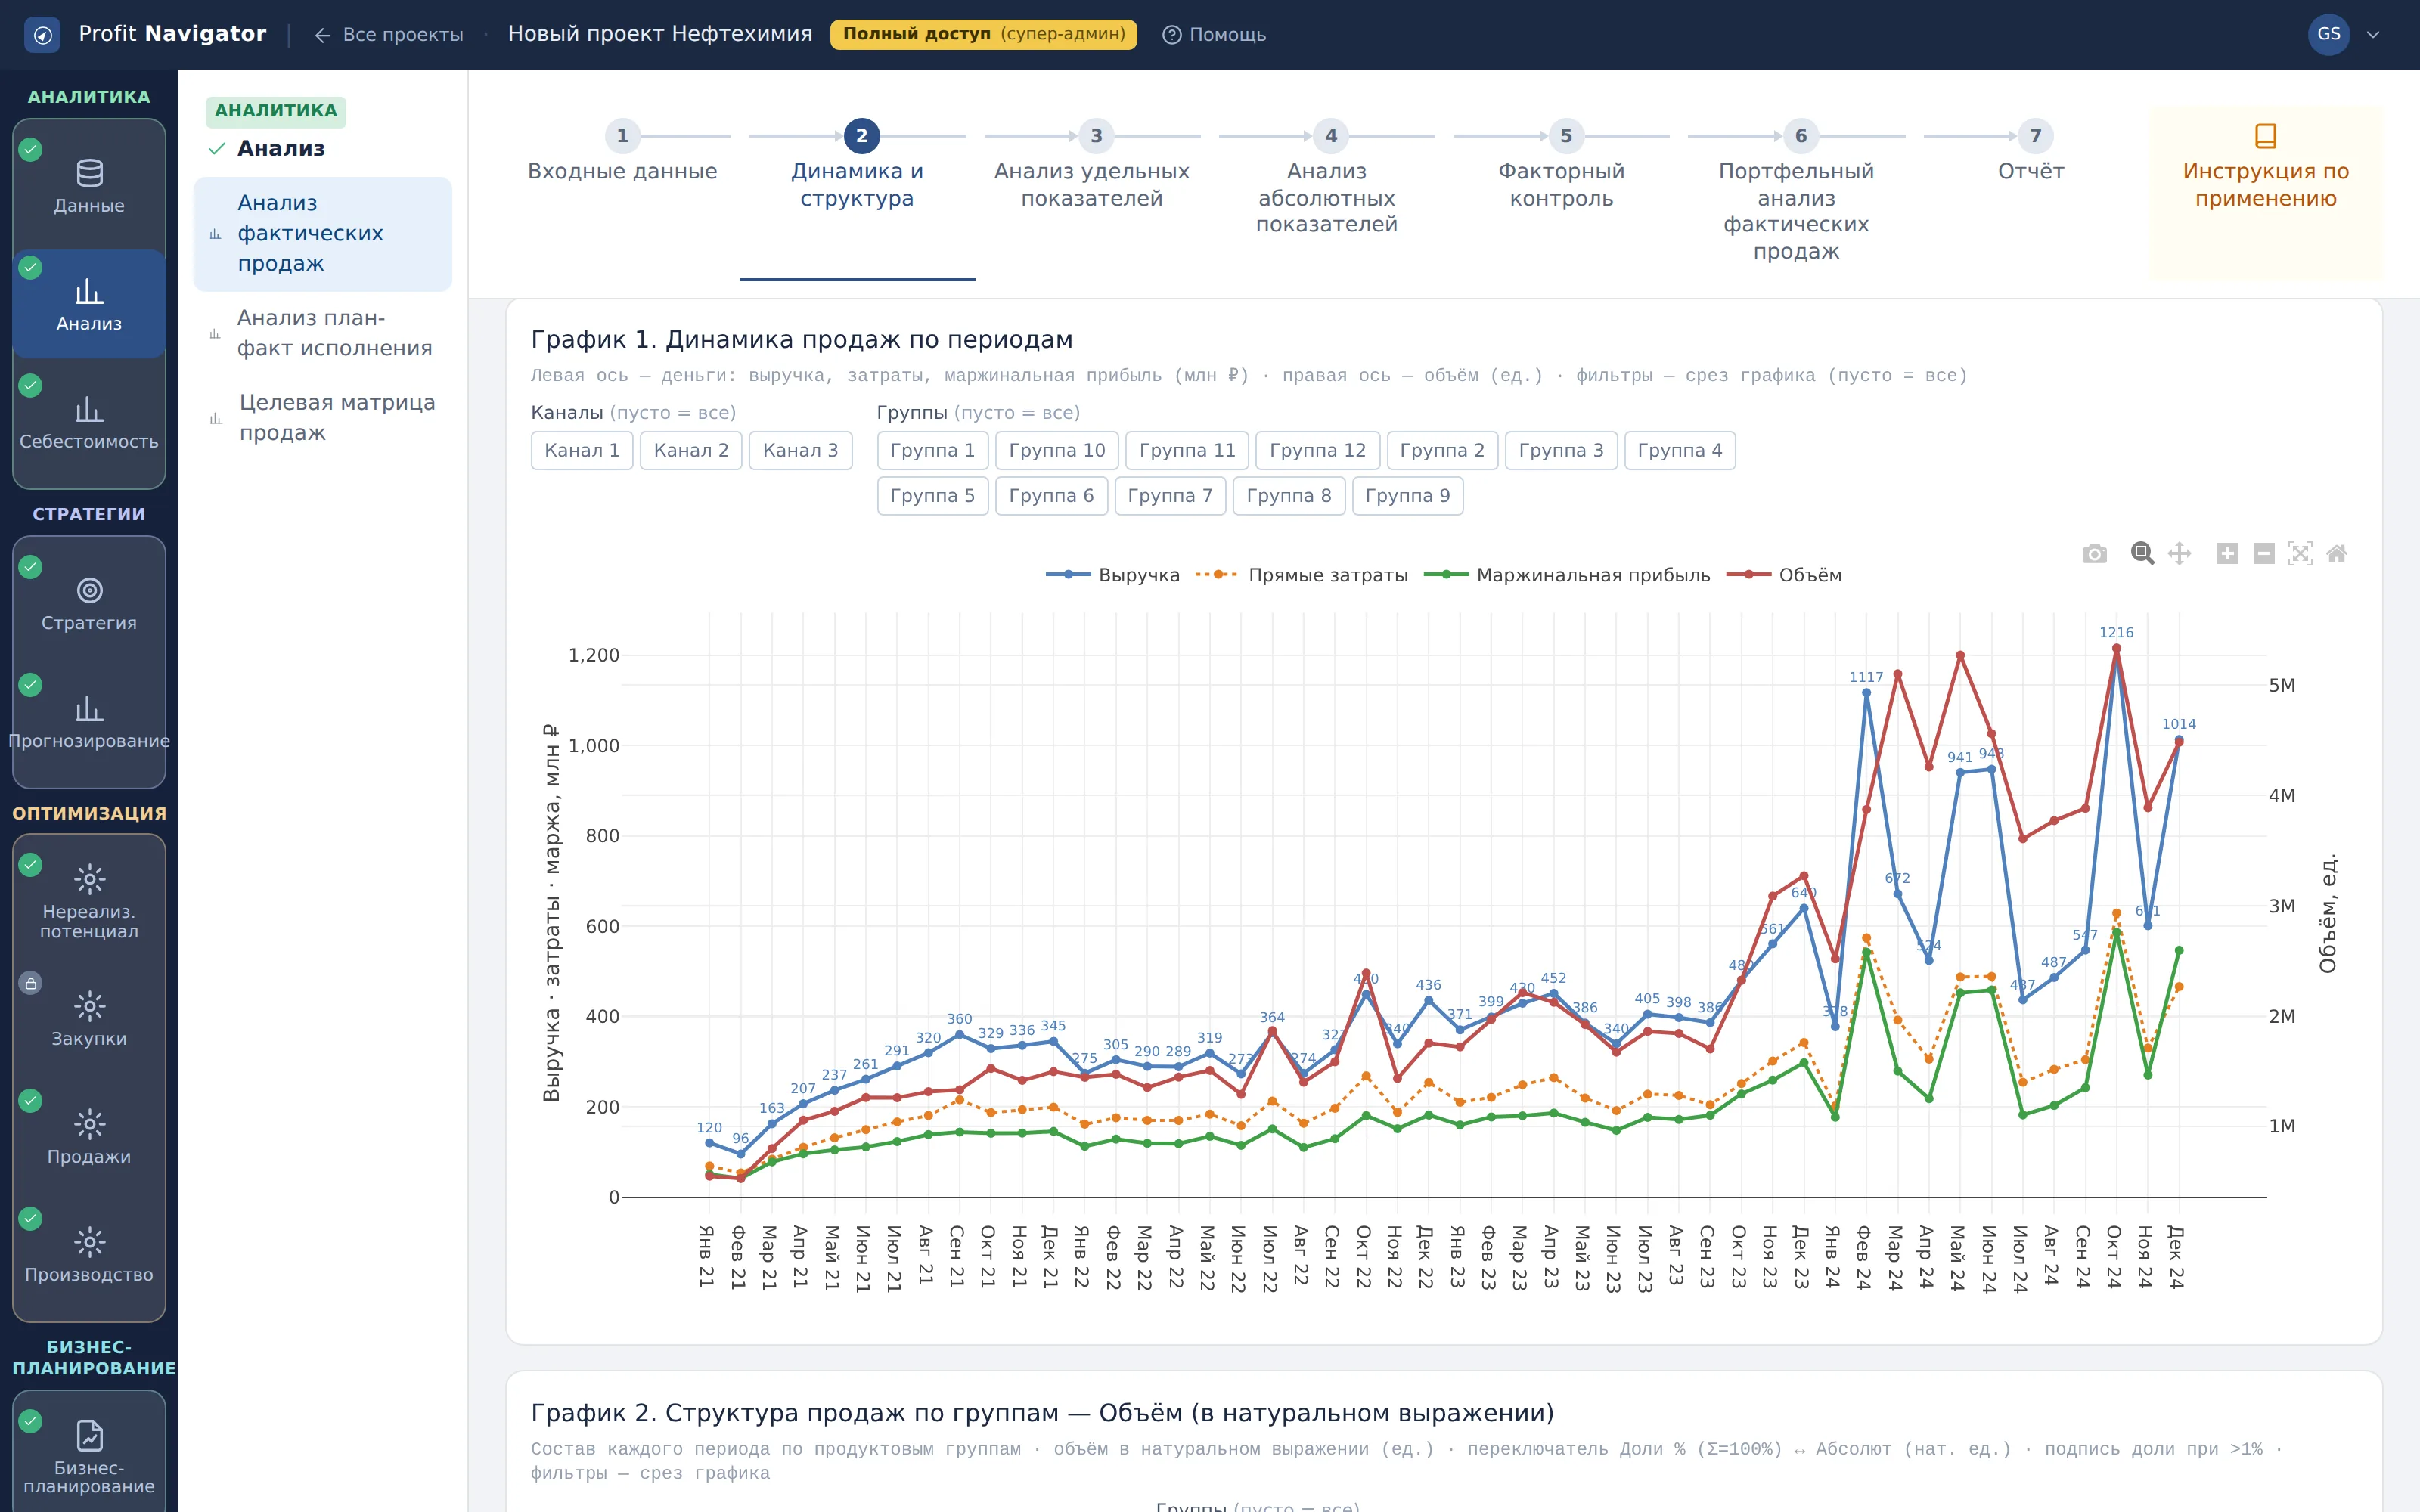Toggle the Канал 2 filter
This screenshot has width=2420, height=1512.
click(x=691, y=451)
